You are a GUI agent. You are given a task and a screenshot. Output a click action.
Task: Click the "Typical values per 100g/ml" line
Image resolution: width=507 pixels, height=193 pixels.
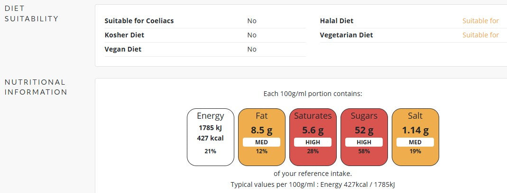pyautogui.click(x=313, y=184)
